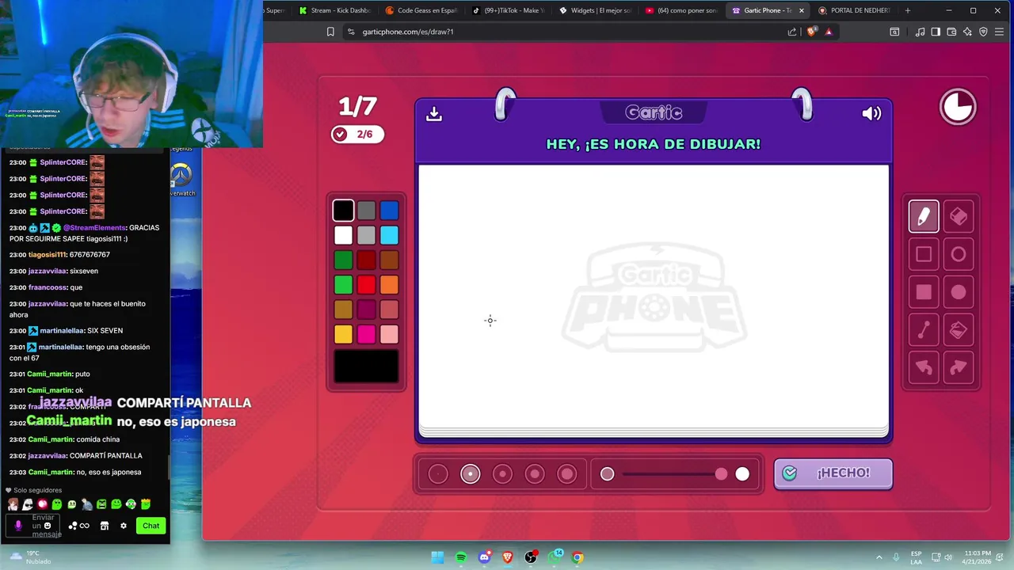Click the green Chat button
This screenshot has width=1014, height=570.
(x=151, y=526)
